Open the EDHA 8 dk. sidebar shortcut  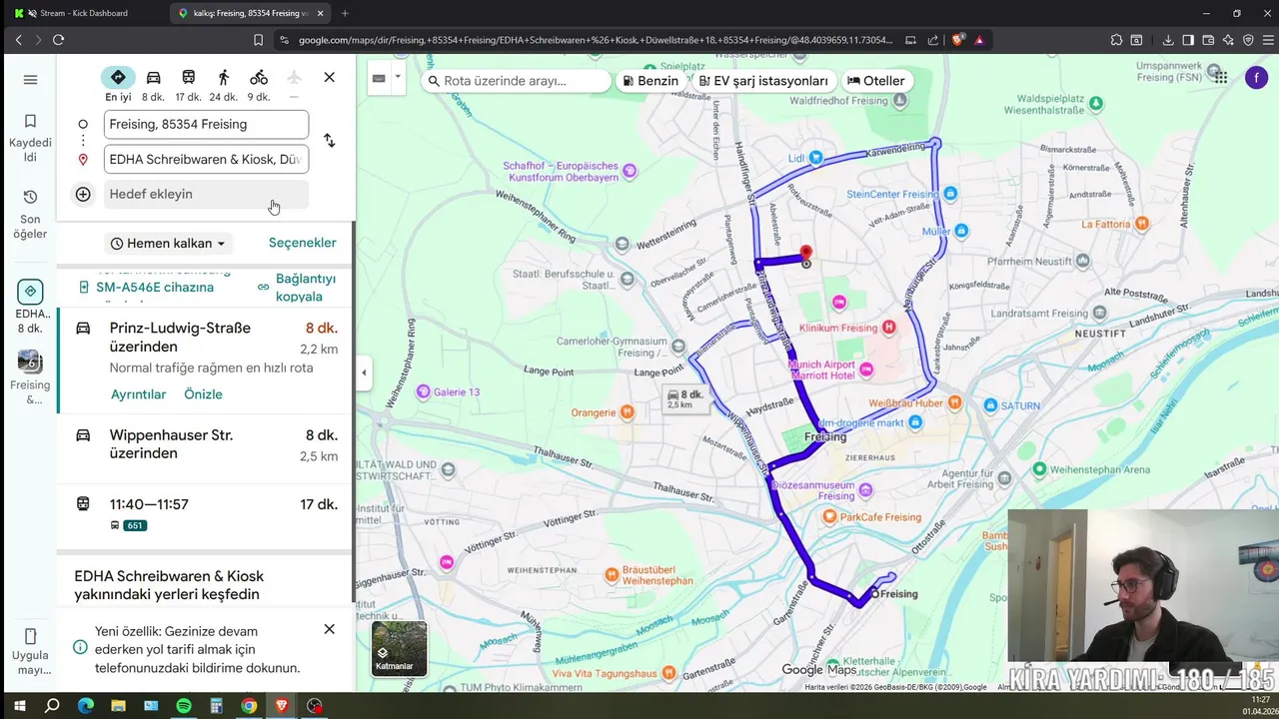coord(30,307)
